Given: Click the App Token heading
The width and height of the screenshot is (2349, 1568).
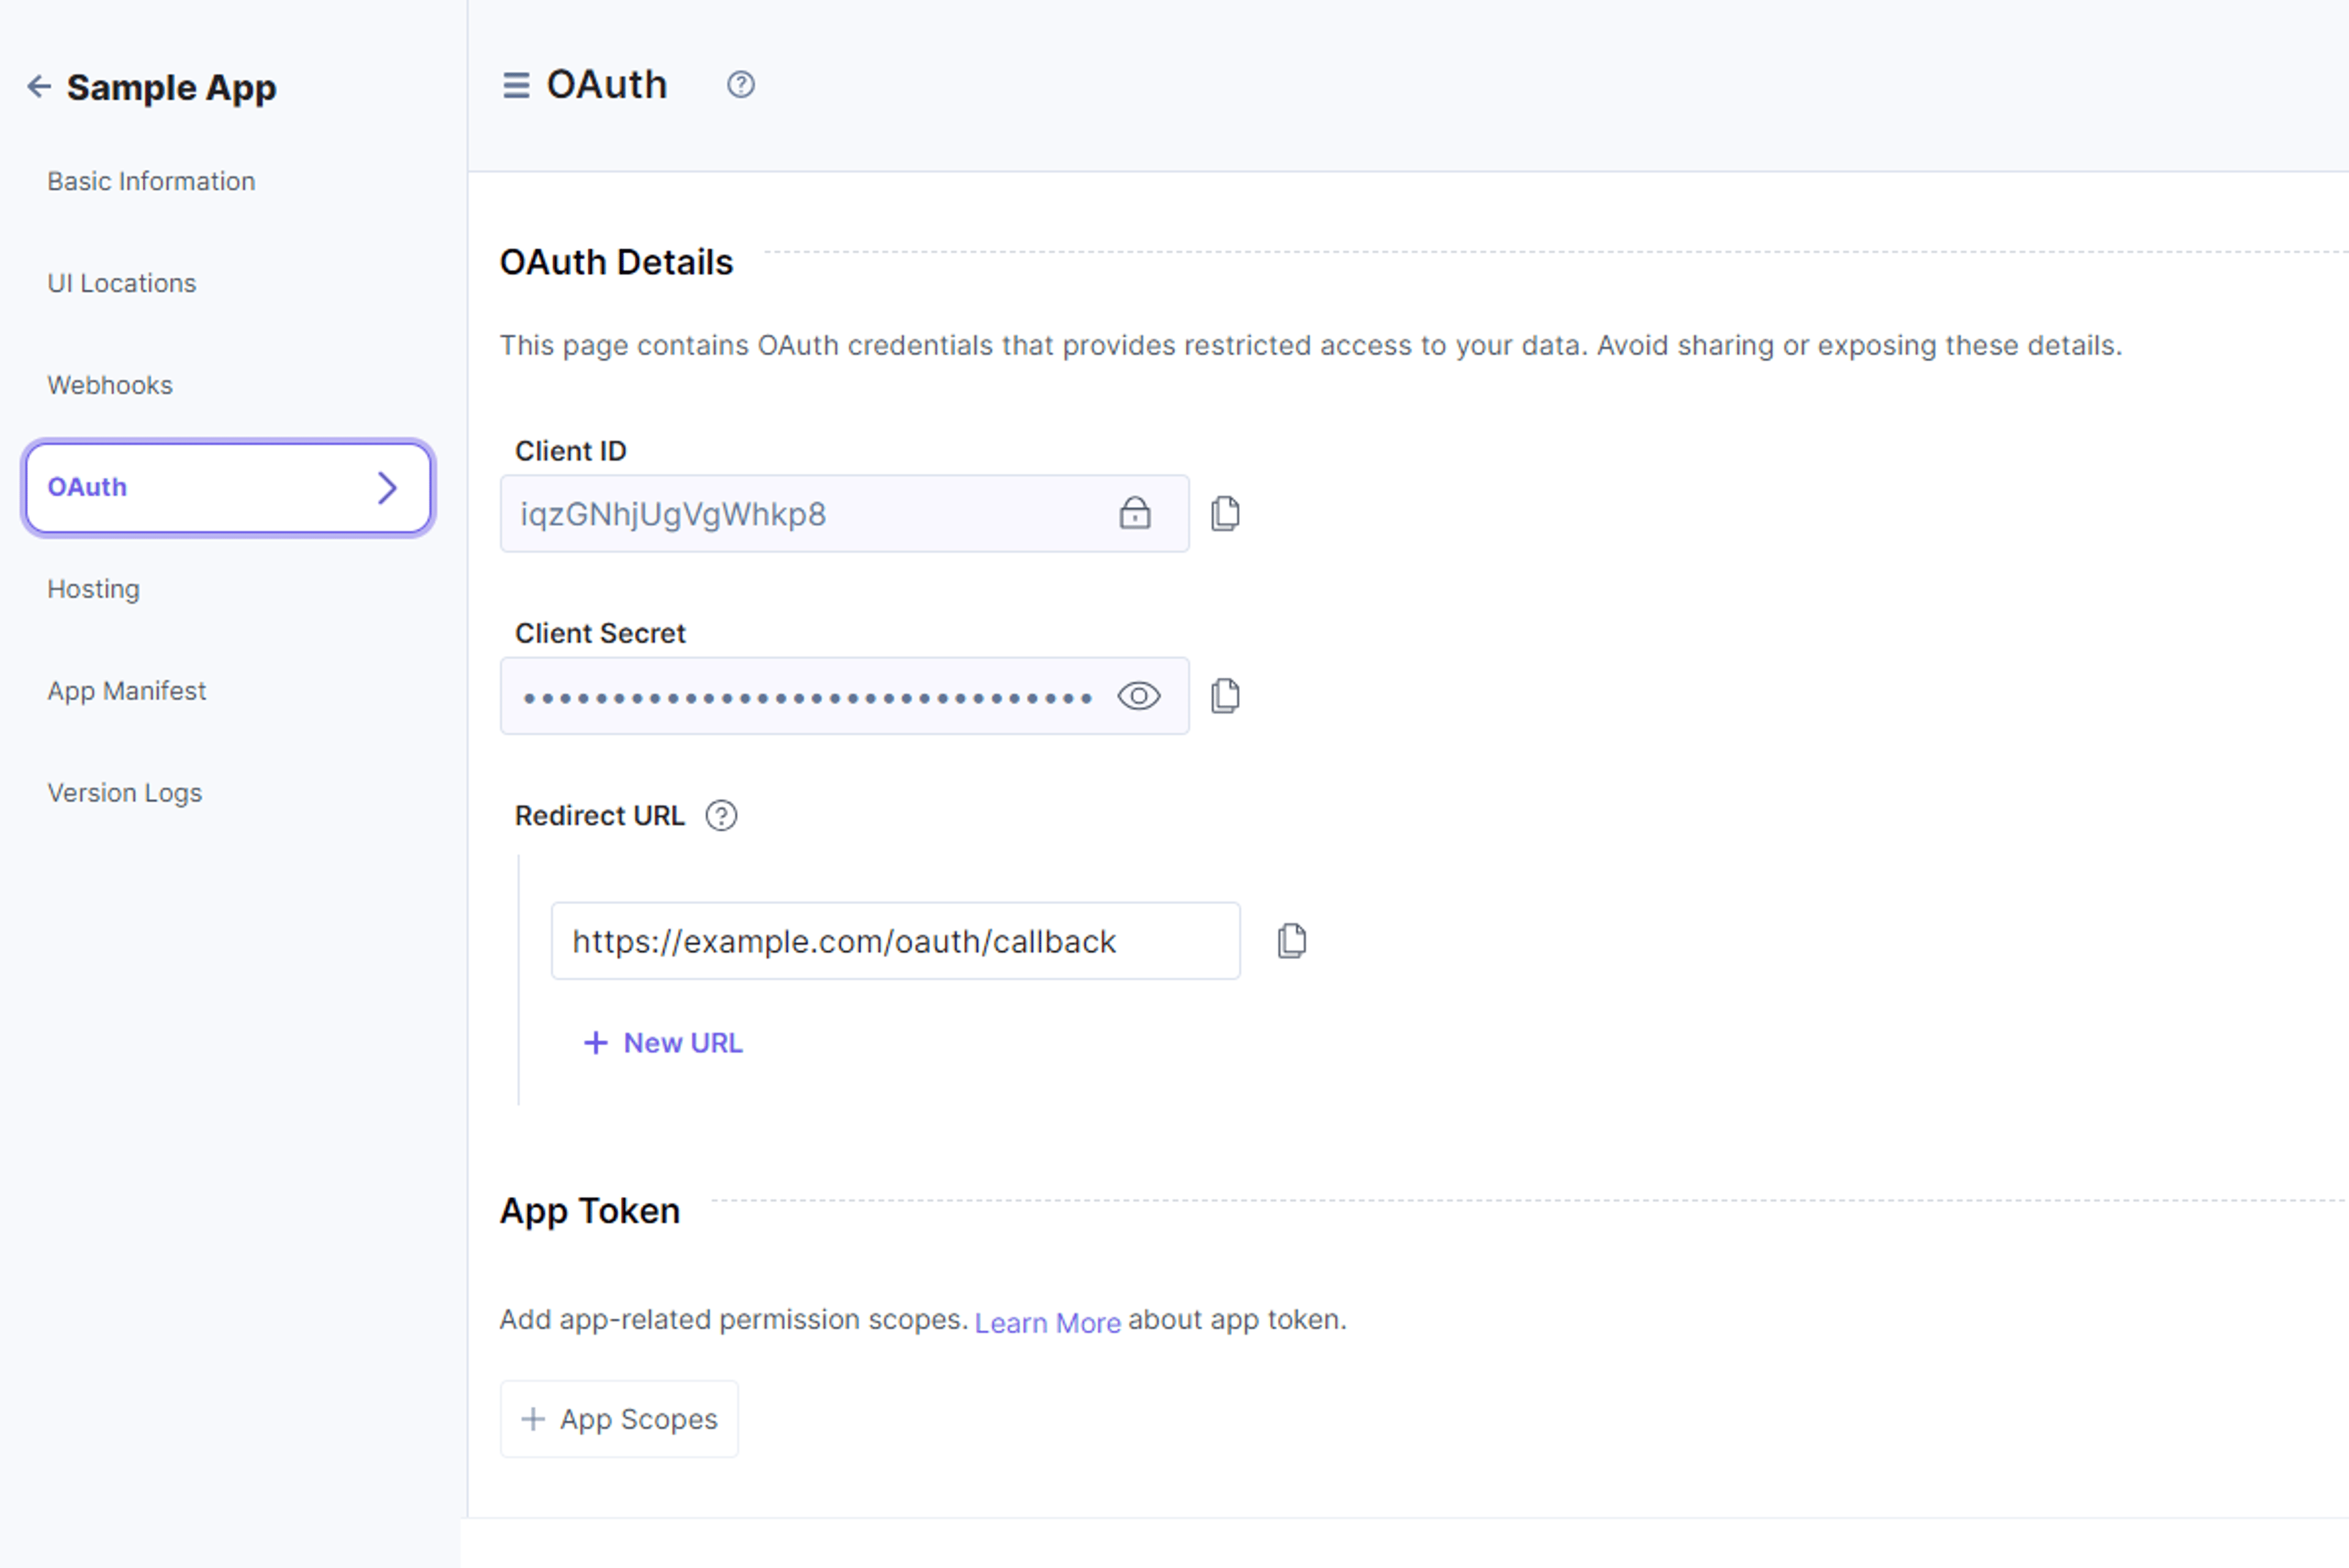Looking at the screenshot, I should 590,1211.
